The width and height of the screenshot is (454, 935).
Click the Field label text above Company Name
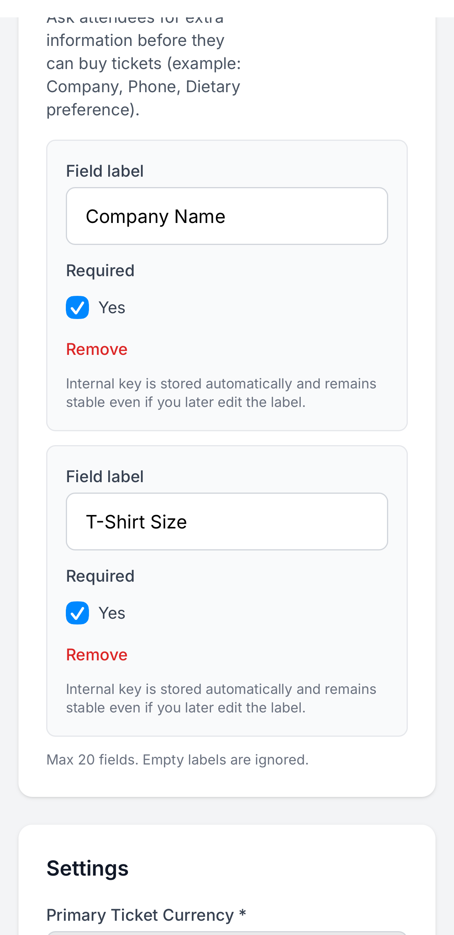click(105, 171)
